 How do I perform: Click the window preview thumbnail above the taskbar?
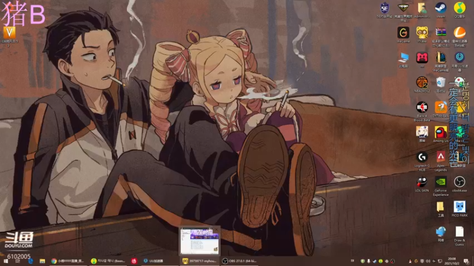pos(200,241)
